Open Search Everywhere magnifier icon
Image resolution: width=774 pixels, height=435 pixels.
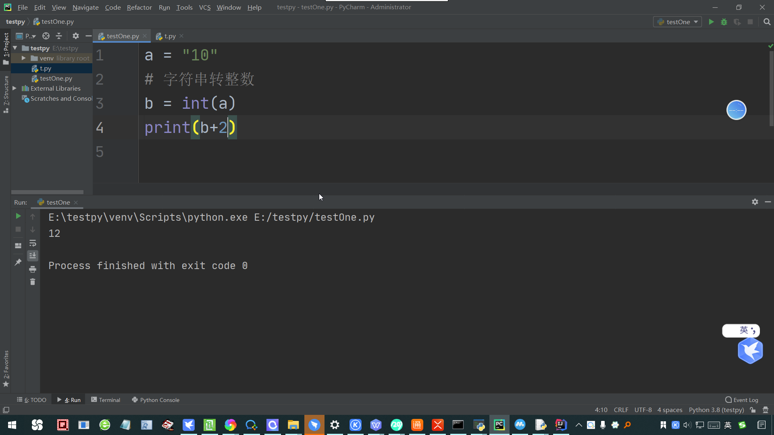[767, 22]
